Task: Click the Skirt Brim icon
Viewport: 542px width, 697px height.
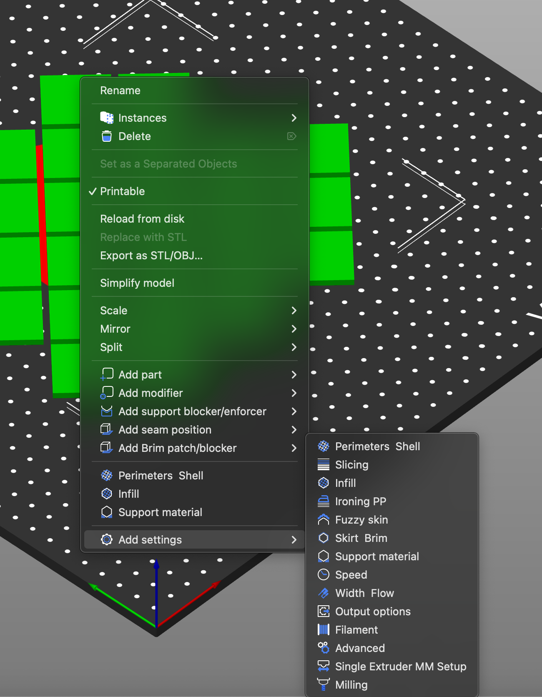Action: pyautogui.click(x=324, y=538)
